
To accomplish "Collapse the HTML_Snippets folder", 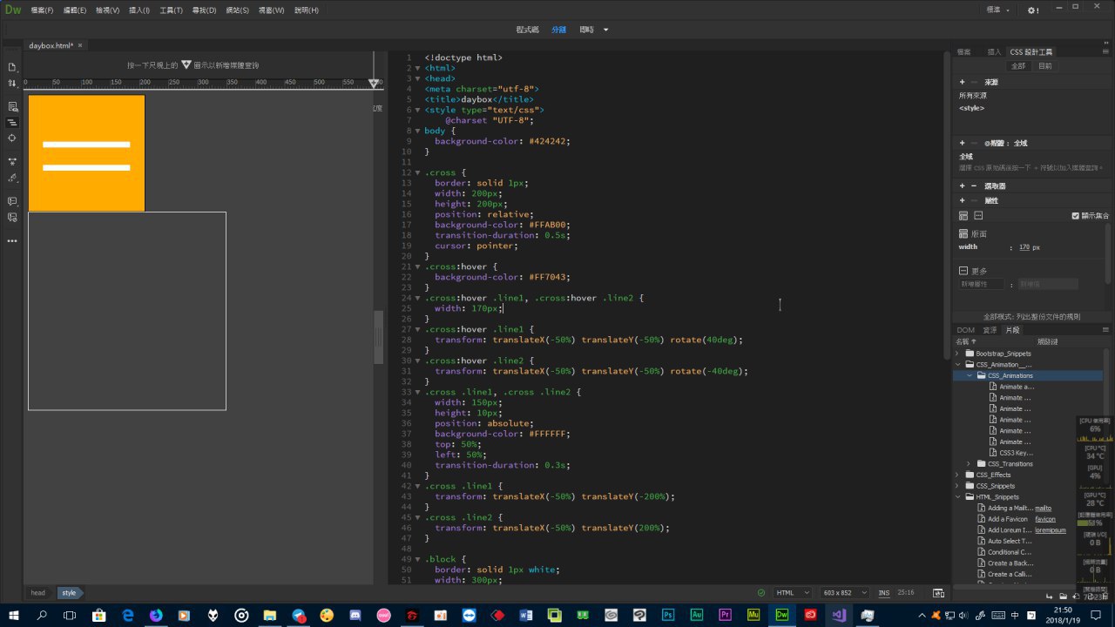I will click(x=957, y=497).
